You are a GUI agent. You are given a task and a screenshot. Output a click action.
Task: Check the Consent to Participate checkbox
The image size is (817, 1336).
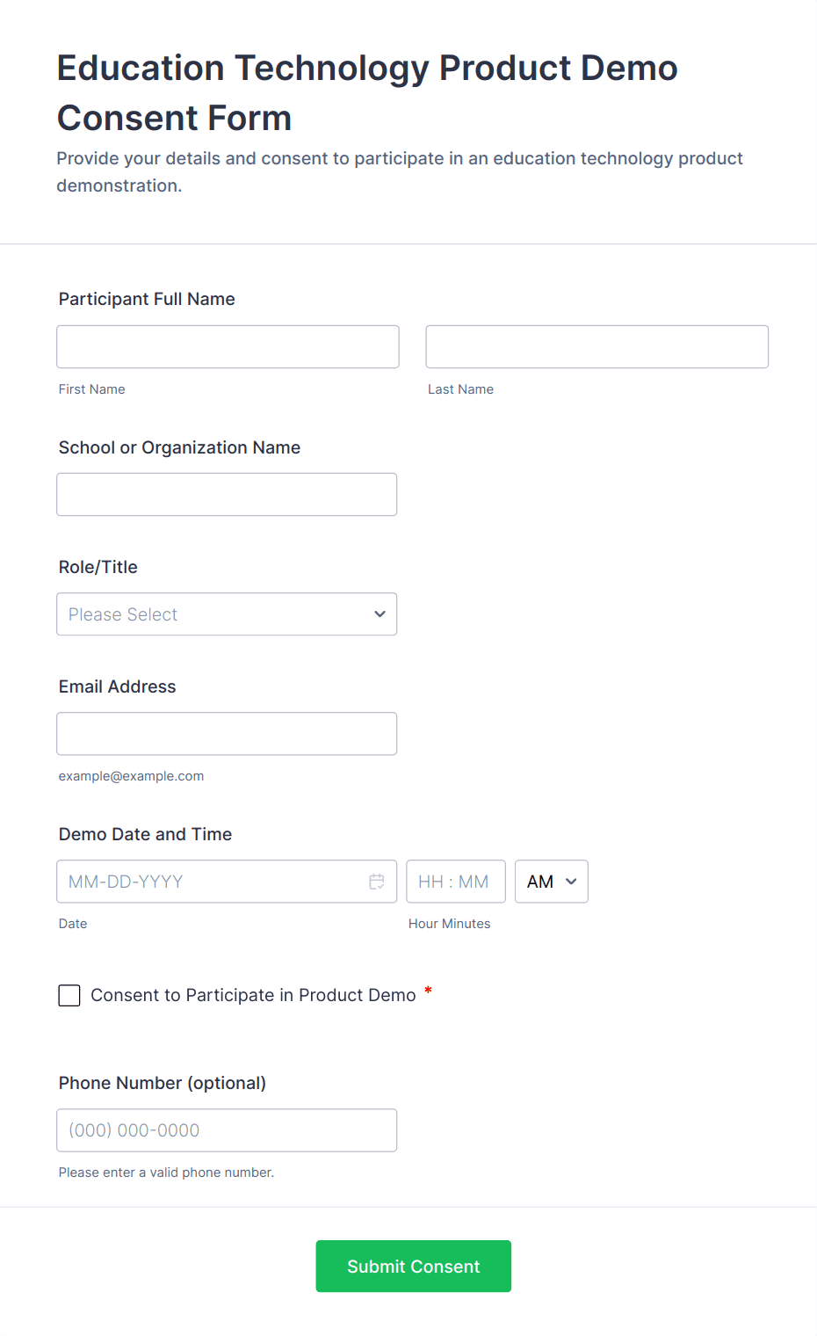69,995
